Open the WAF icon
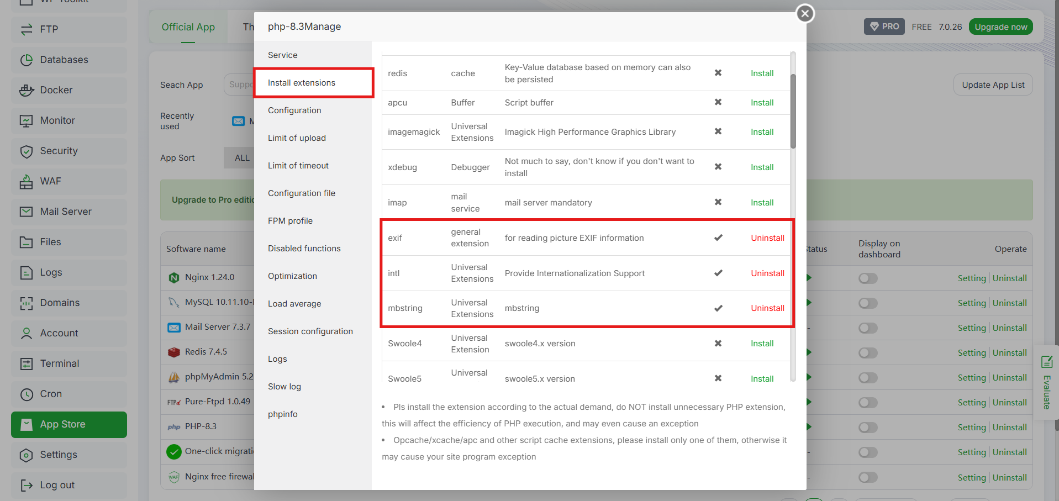The image size is (1059, 501). 26,181
